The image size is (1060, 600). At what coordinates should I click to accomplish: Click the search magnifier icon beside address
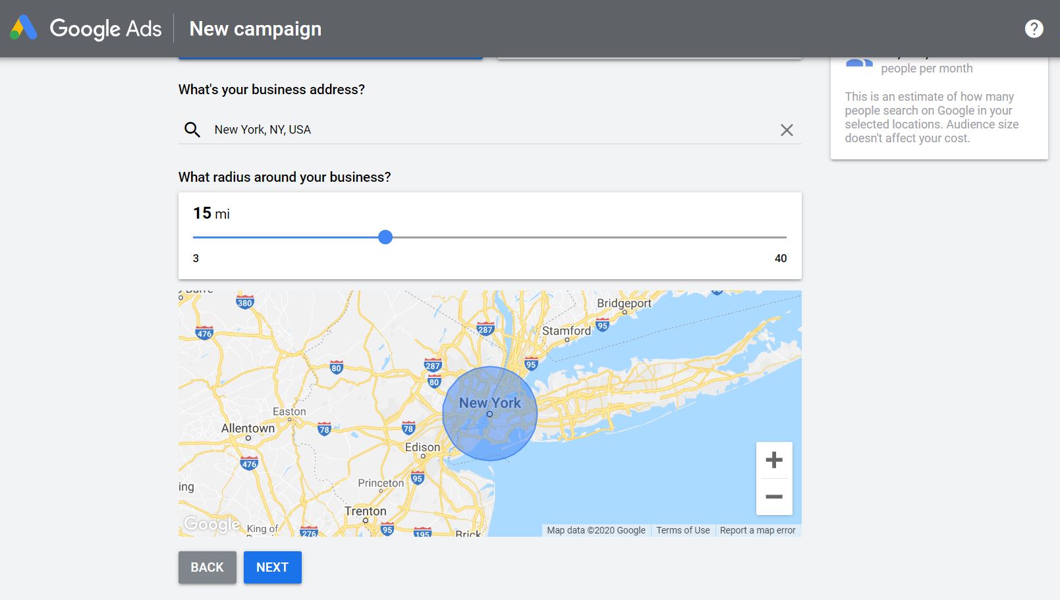click(192, 130)
